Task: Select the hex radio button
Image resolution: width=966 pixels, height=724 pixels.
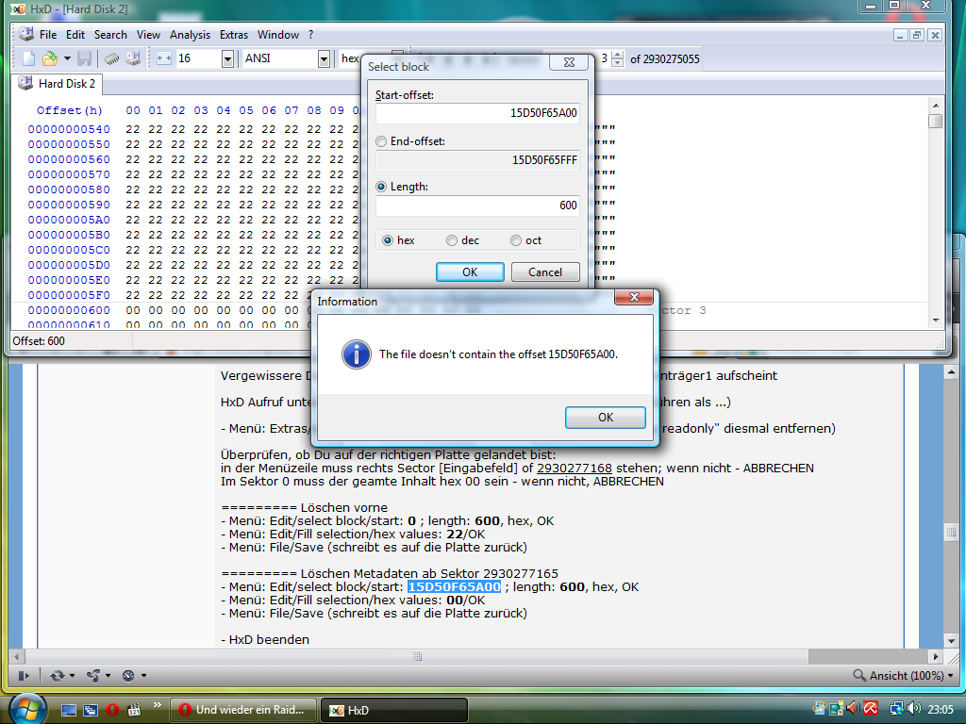Action: [x=388, y=240]
